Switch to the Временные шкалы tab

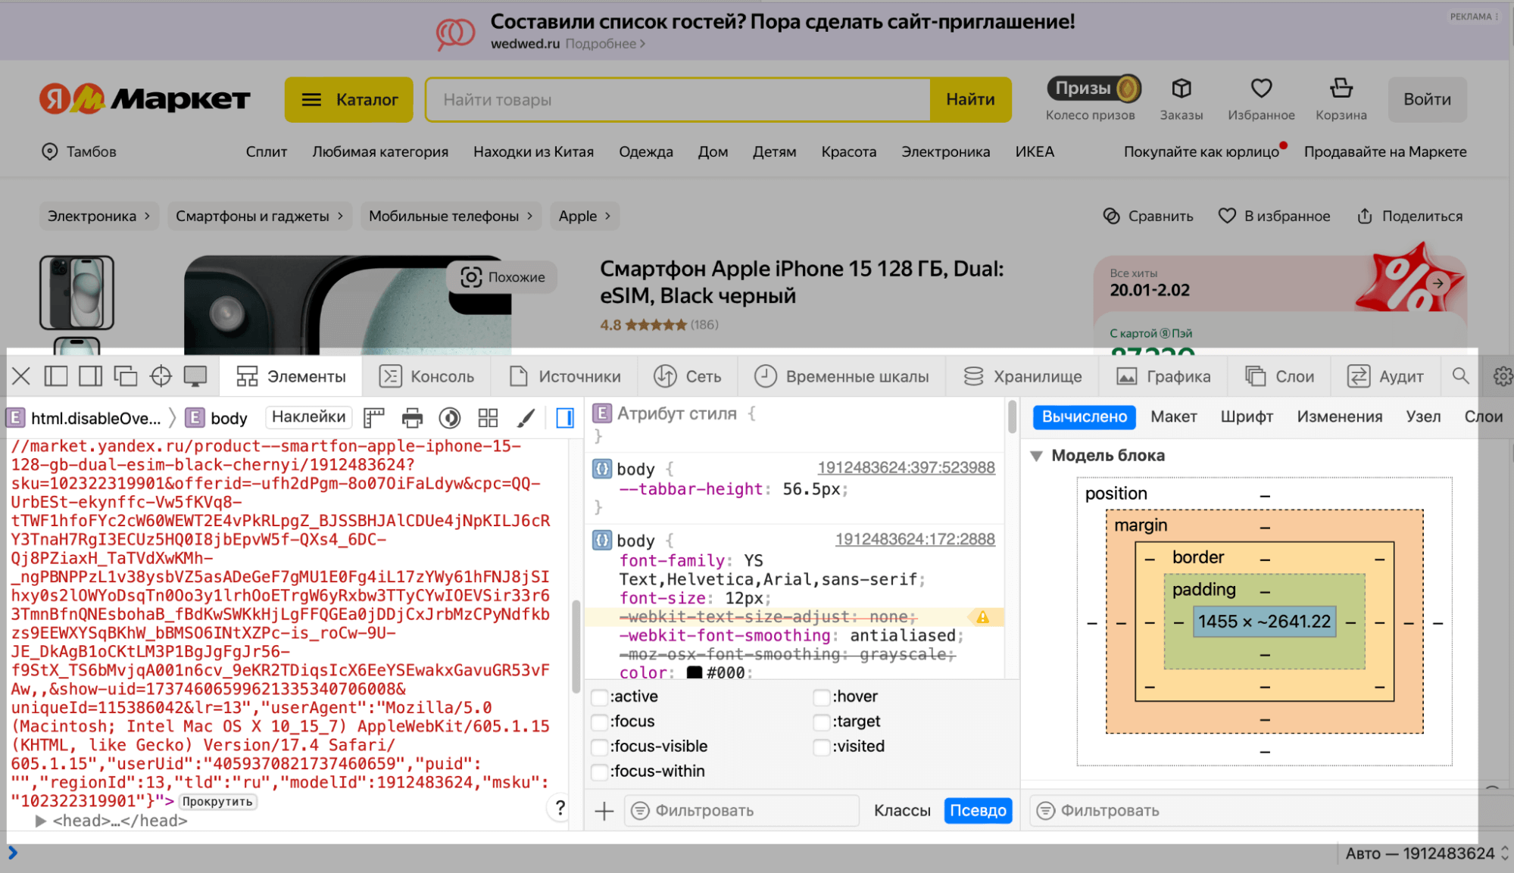click(x=841, y=376)
